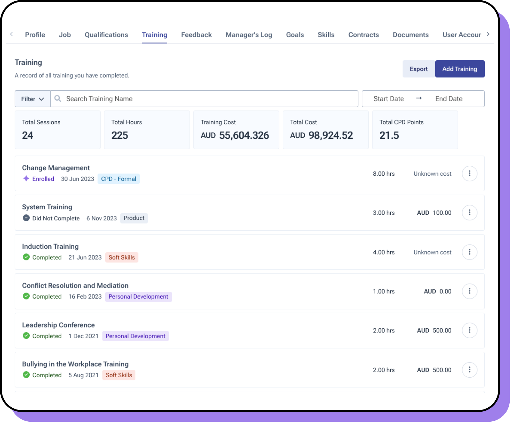The height and width of the screenshot is (422, 510).
Task: Focus the Search Training Name field
Action: pyautogui.click(x=206, y=99)
